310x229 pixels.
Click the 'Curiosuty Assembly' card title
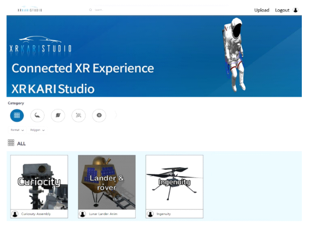36,214
